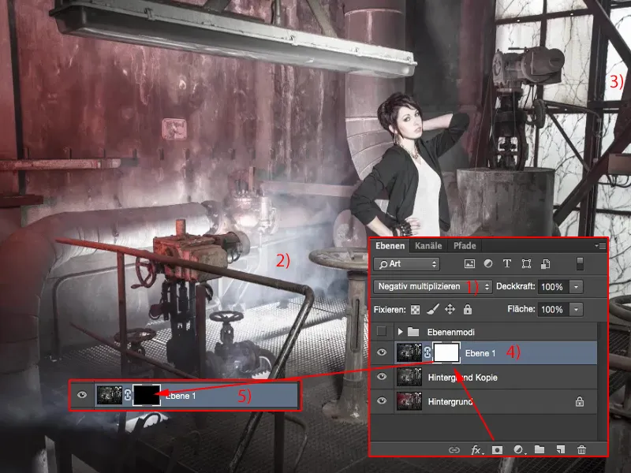Switch to the Pfade tab
The height and width of the screenshot is (473, 631).
(465, 245)
